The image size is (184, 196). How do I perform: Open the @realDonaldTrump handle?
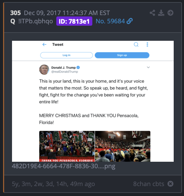pyautogui.click(x=65, y=72)
